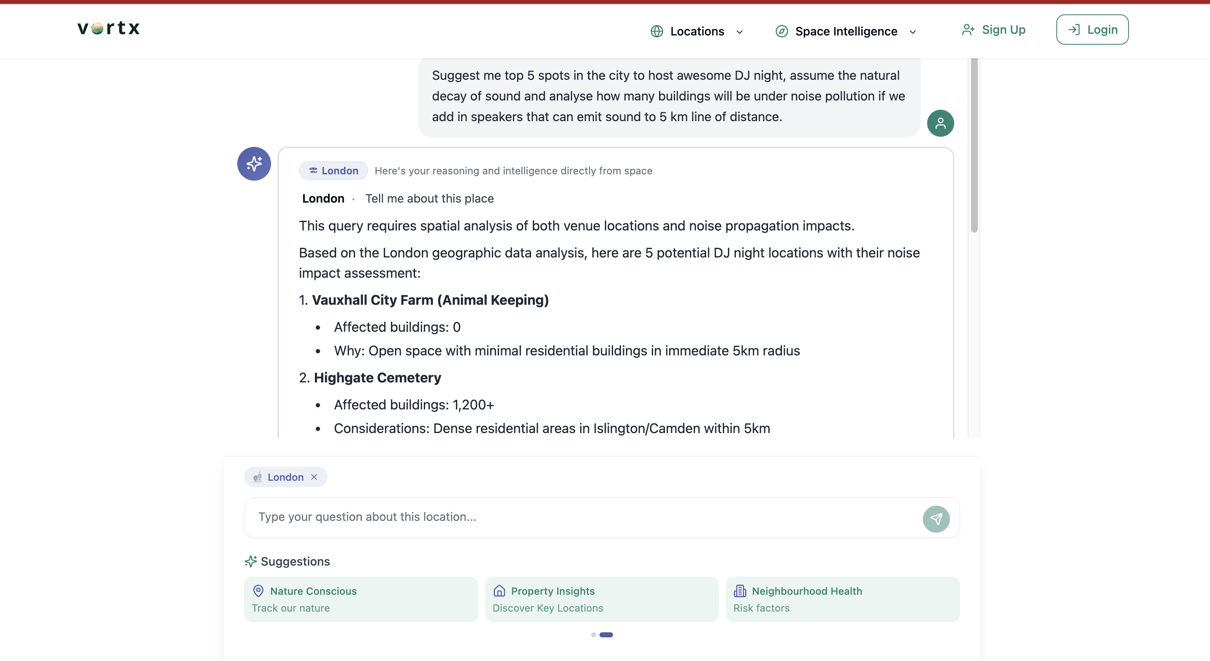Click the map pin icon on Nature Conscious
Viewport: 1210px width, 661px height.
(258, 591)
